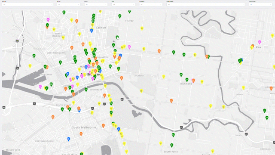Select the lone orange marker south of Richmond

[x=171, y=101]
